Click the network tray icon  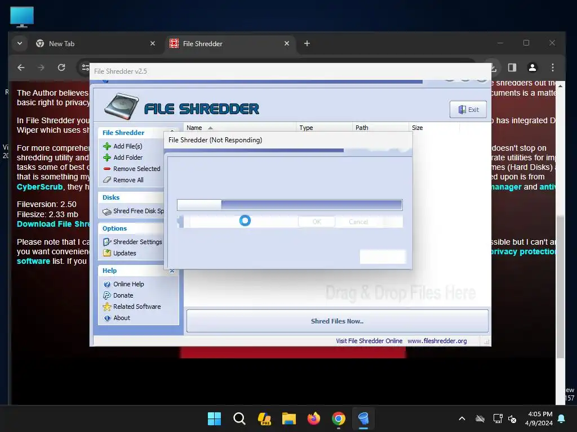point(498,418)
